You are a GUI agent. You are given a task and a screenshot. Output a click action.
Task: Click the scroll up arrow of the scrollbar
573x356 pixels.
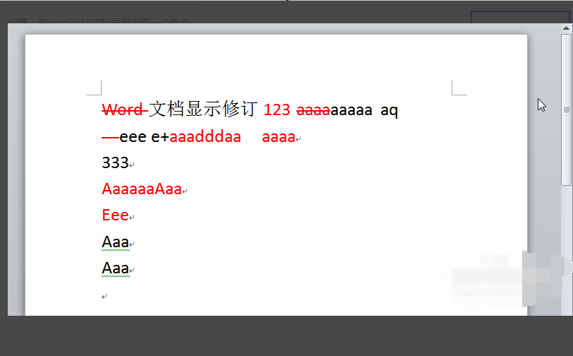[x=566, y=28]
